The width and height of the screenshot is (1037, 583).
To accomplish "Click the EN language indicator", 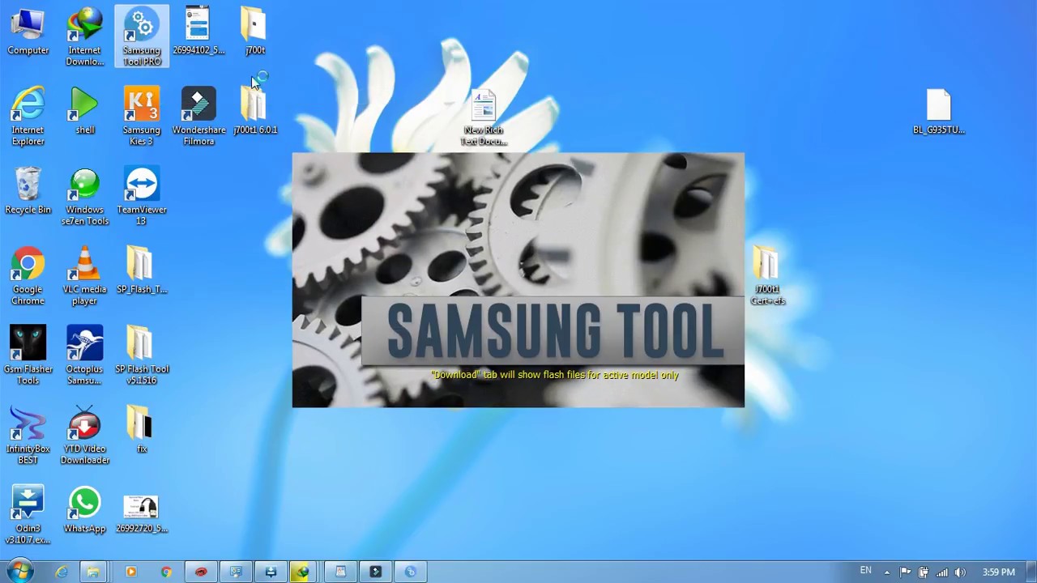I will tap(865, 571).
